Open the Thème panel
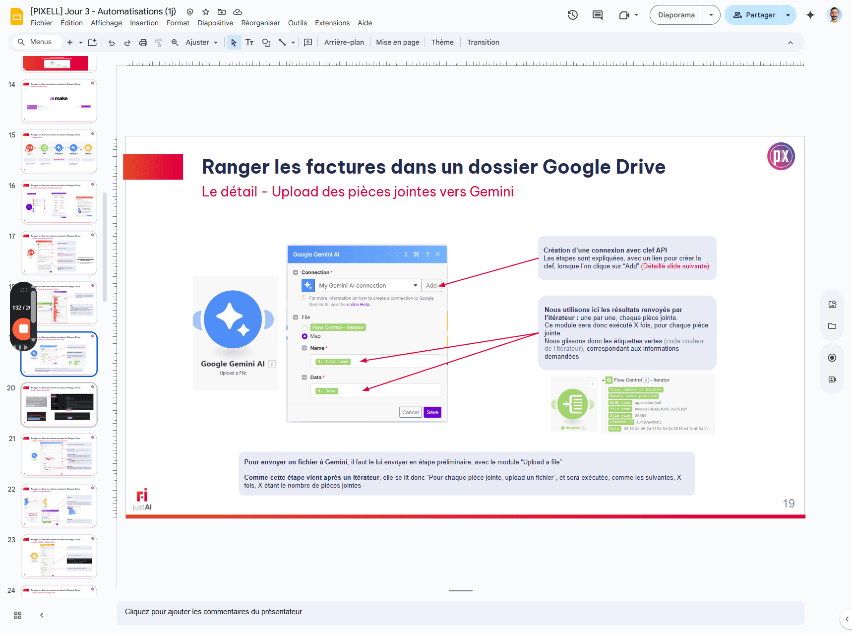 (442, 43)
